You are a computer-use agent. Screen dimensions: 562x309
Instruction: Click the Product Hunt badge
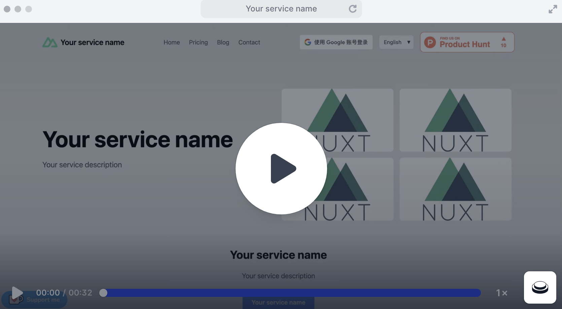click(467, 42)
